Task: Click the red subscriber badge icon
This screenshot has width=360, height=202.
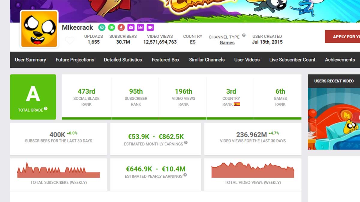Action: [121, 28]
